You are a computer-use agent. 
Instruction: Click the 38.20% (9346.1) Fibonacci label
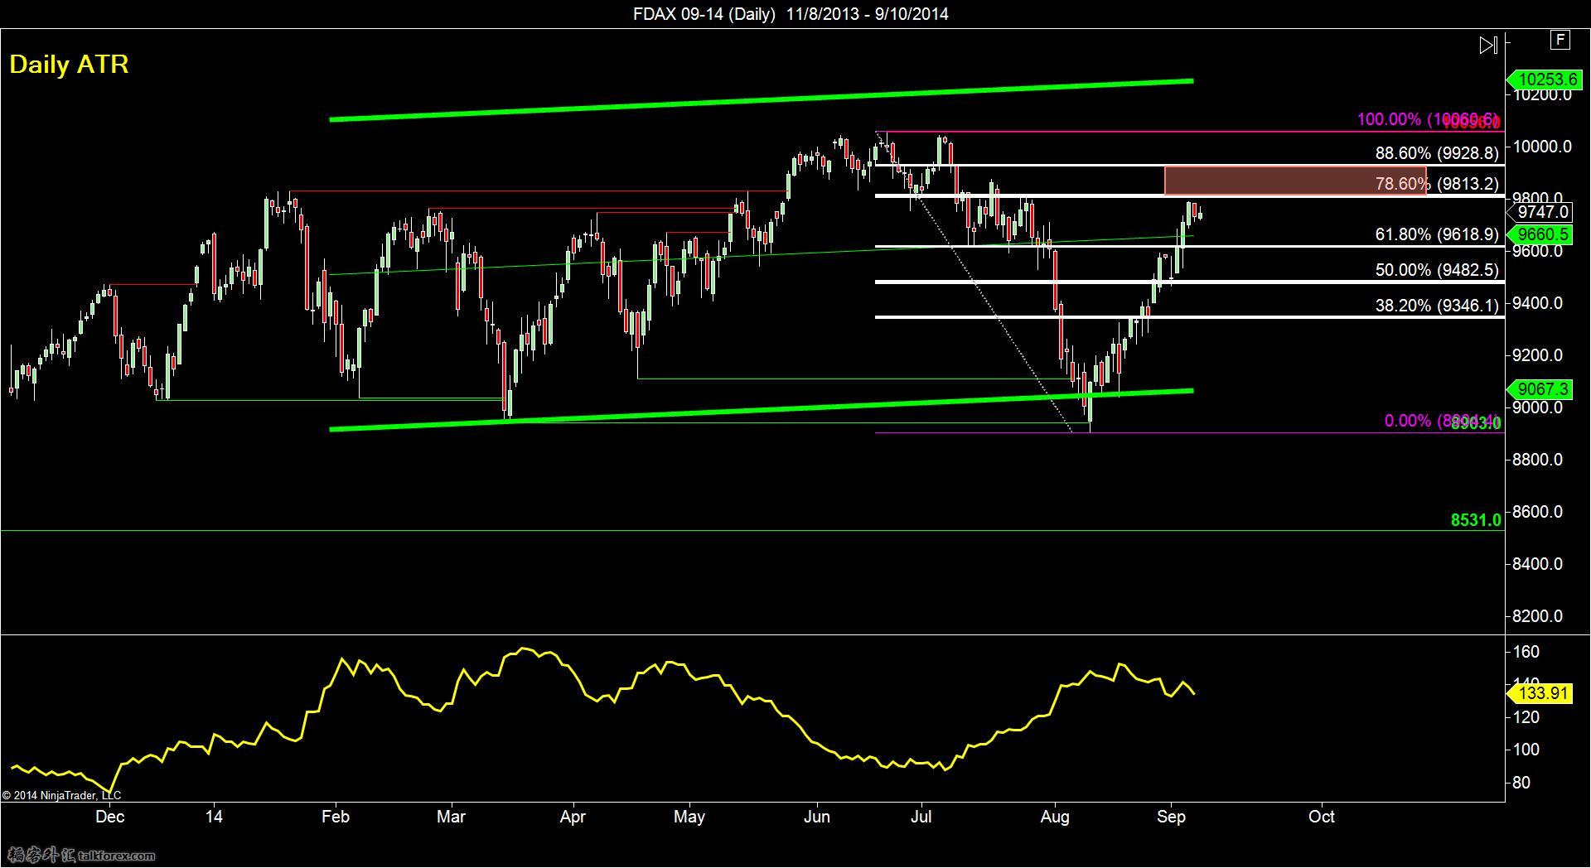[1437, 306]
